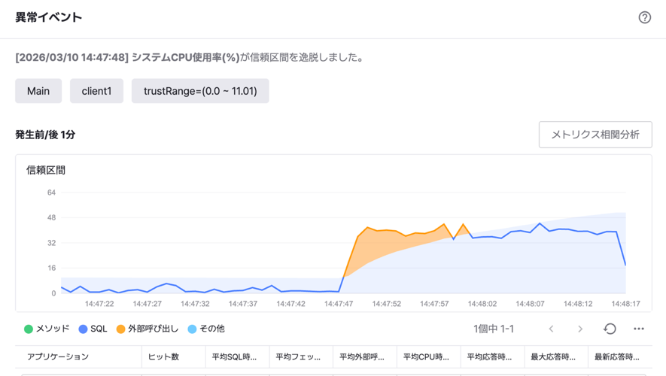Open the three-dot more options menu
Viewport: 666px width, 376px height.
click(x=638, y=329)
